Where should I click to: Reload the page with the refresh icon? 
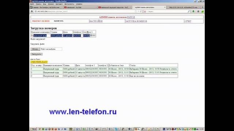pos(141,11)
